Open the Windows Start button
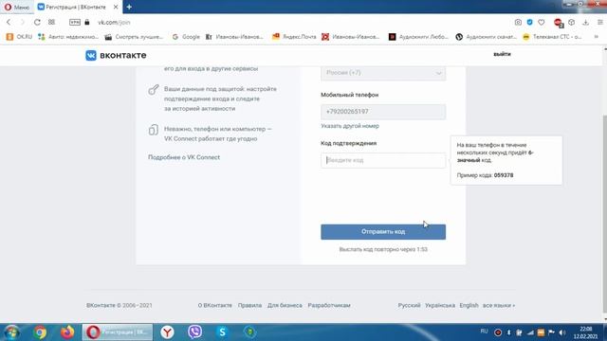 coord(11,332)
